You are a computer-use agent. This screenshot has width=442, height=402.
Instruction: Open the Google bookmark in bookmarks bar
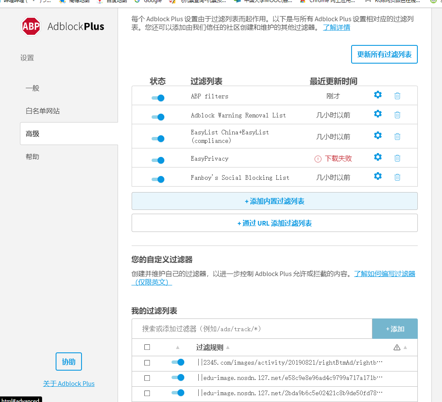click(149, 1)
